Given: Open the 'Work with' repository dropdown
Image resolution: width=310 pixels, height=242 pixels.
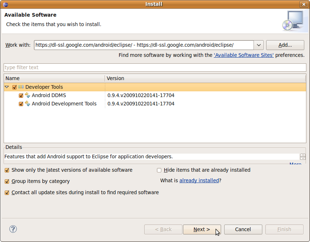Looking at the screenshot, I should pos(258,45).
